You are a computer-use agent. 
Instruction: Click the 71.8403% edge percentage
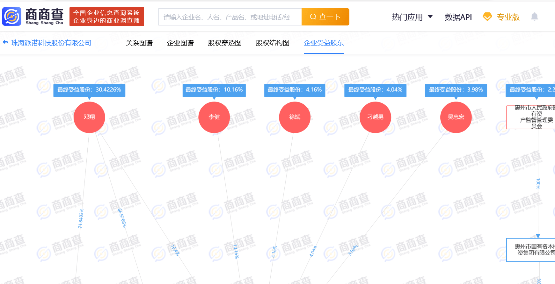click(x=81, y=218)
